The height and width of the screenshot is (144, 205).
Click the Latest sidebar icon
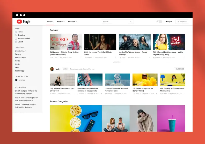click(16, 42)
